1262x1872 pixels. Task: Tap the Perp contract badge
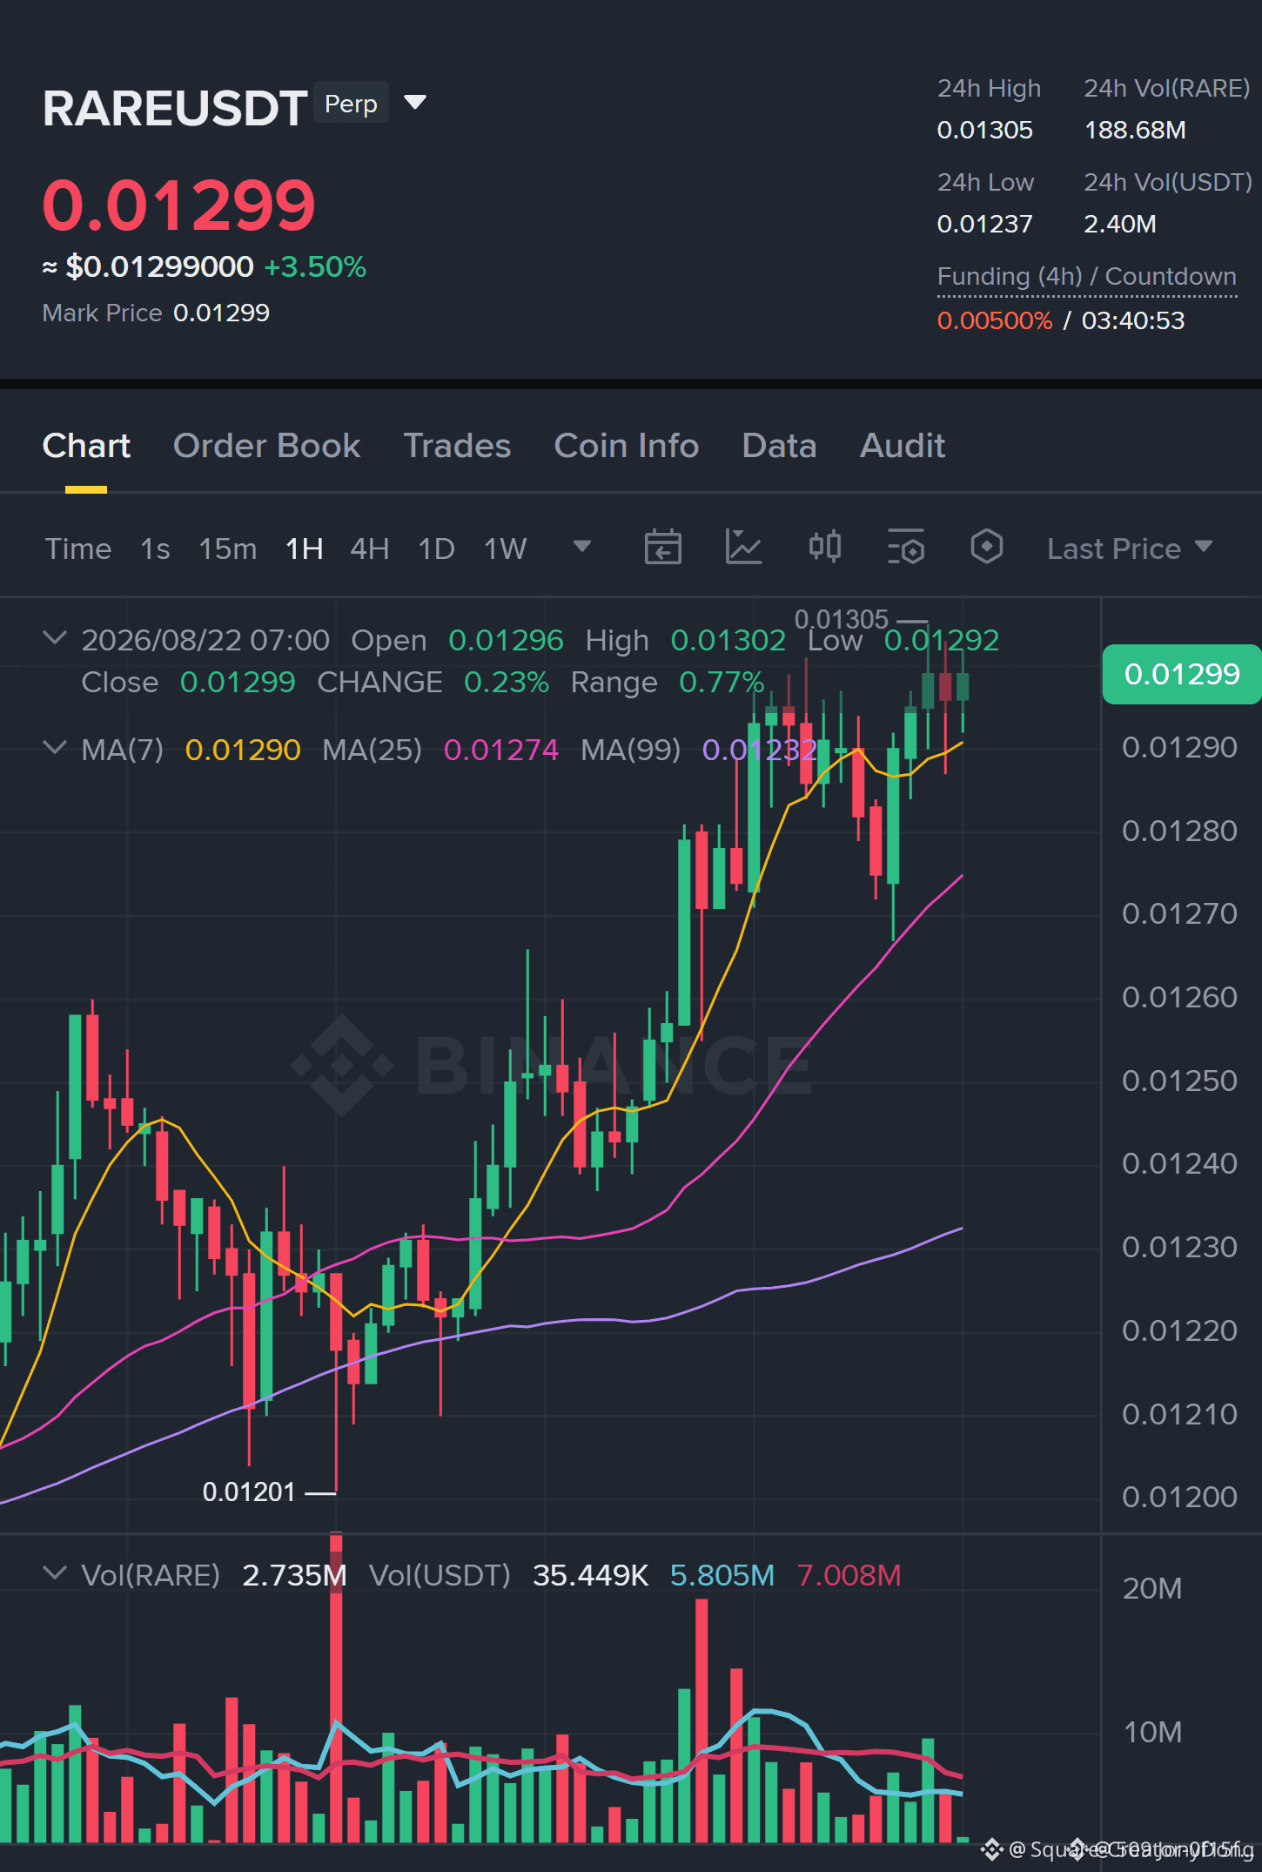pyautogui.click(x=351, y=104)
